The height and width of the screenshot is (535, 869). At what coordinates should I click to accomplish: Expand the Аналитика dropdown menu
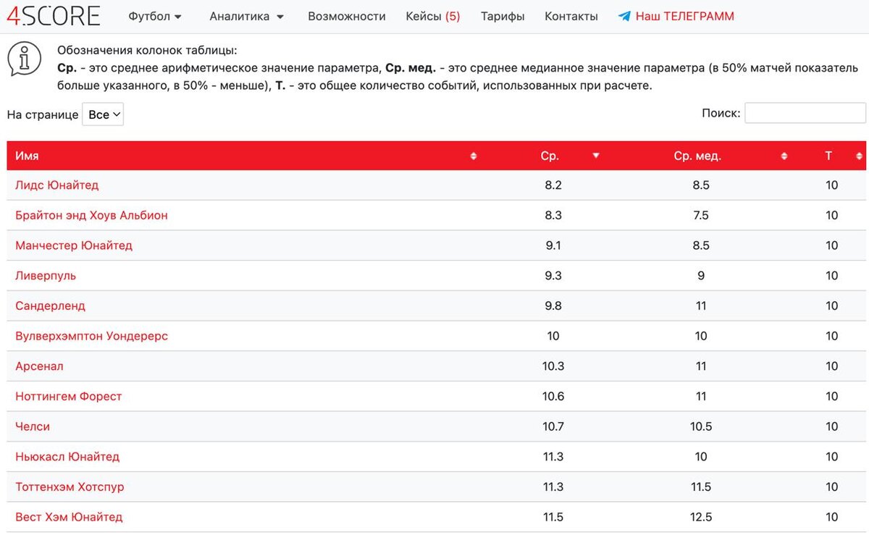pos(247,16)
